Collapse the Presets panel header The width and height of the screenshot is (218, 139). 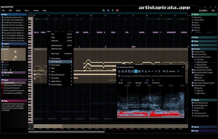204,49
